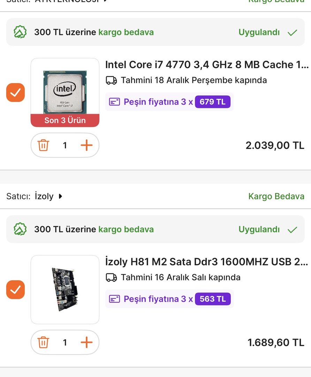Click the first free-shipping badge icon
The height and width of the screenshot is (377, 311).
pyautogui.click(x=20, y=32)
